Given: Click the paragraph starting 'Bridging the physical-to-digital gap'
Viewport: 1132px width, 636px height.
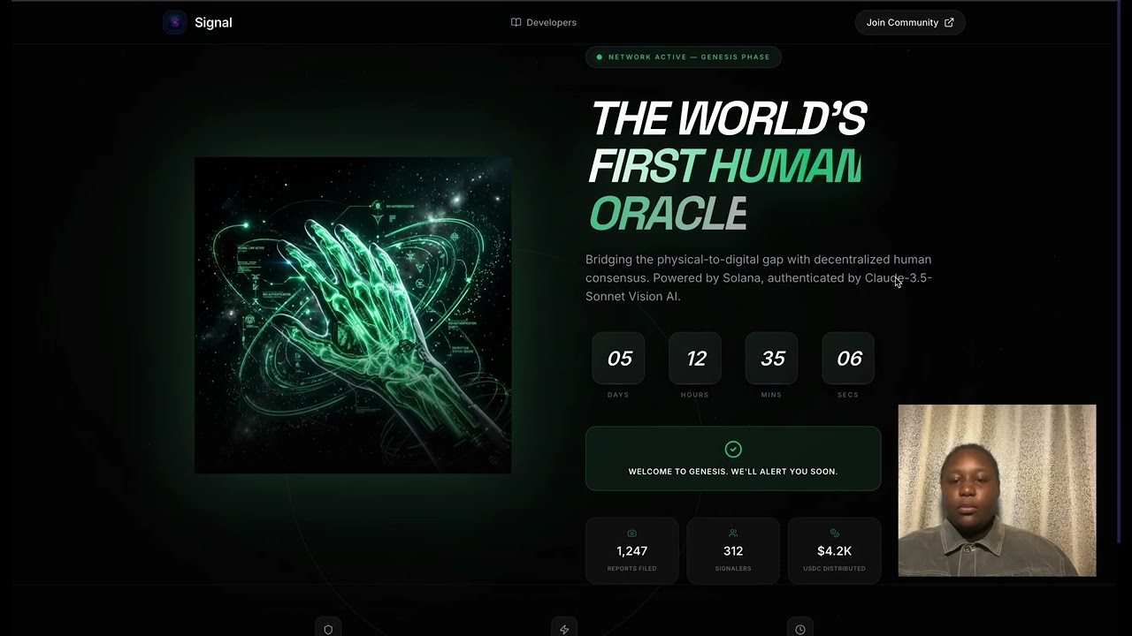Looking at the screenshot, I should click(x=759, y=278).
